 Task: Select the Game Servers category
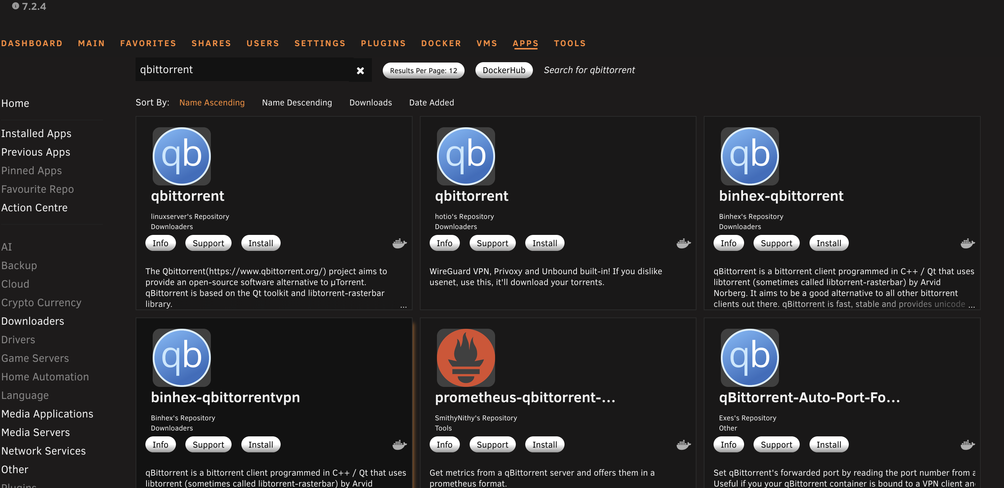35,358
